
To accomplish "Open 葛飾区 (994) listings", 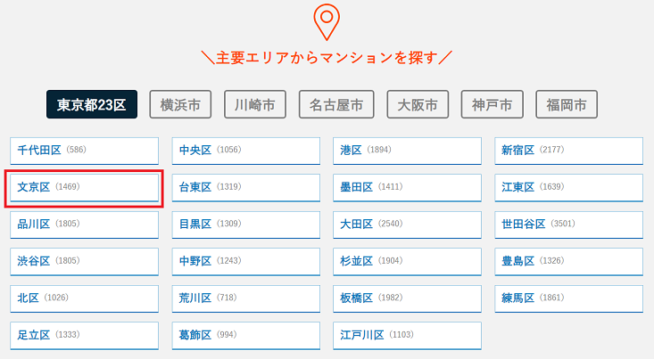I will click(x=246, y=336).
